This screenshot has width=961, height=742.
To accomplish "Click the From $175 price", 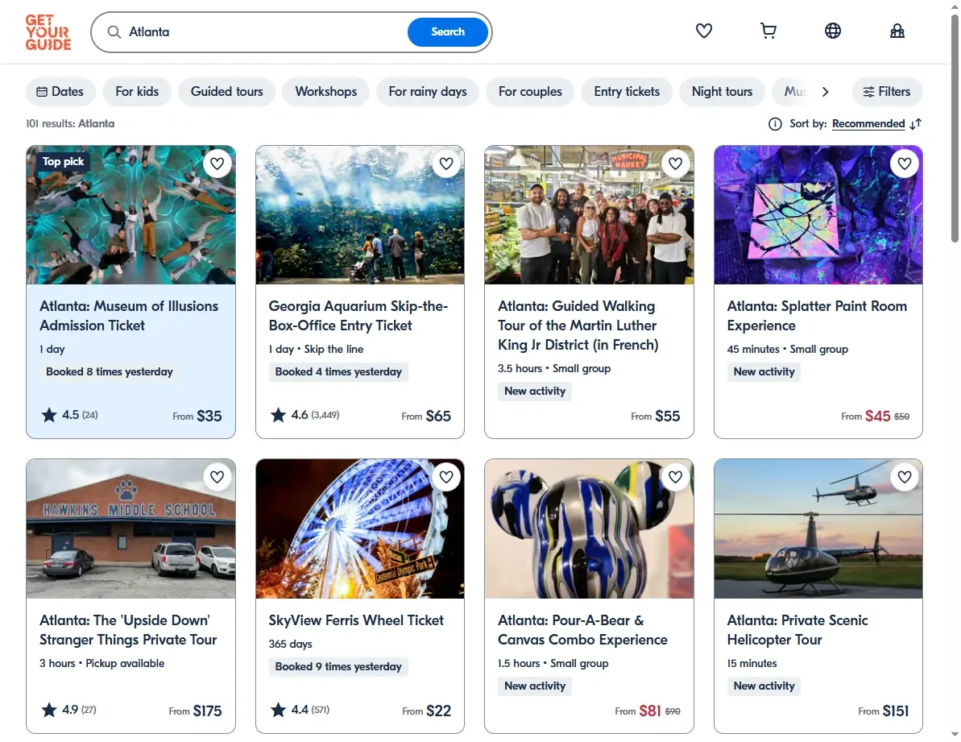I will pyautogui.click(x=195, y=711).
